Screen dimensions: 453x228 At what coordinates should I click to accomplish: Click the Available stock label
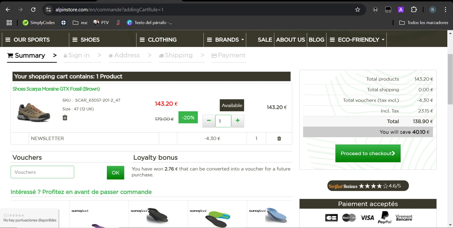click(232, 105)
